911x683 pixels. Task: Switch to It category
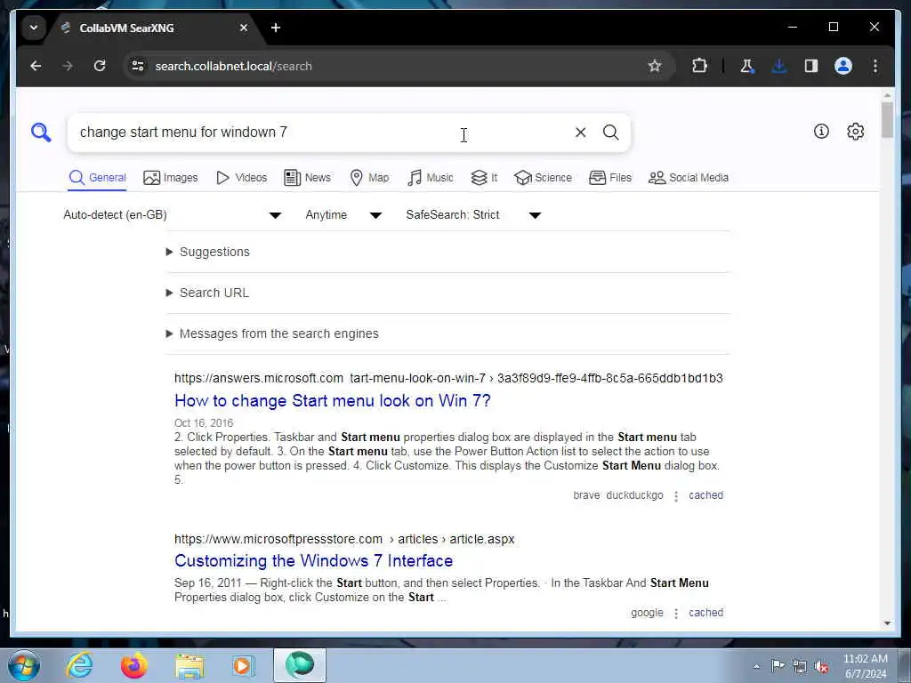[484, 178]
